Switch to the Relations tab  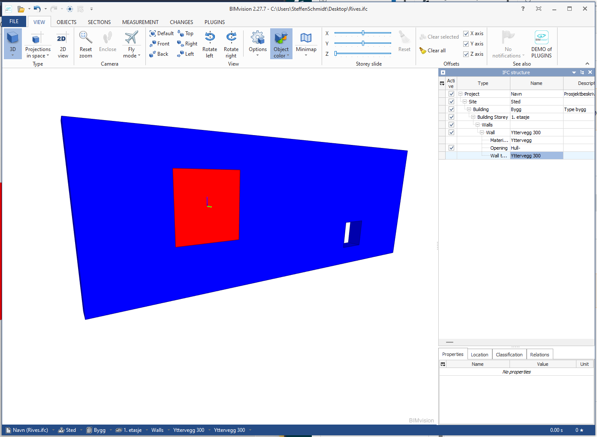click(x=539, y=355)
